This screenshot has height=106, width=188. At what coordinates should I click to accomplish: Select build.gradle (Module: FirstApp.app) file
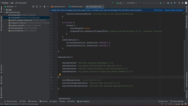24,18
